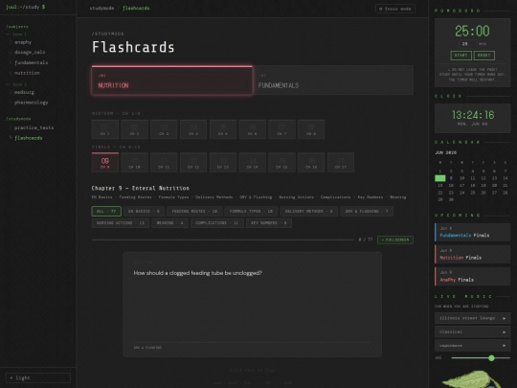
Task: Play the vaporwave music station
Action: coord(472,346)
